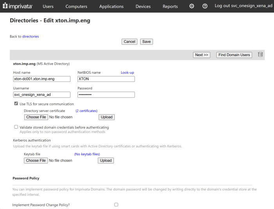The width and height of the screenshot is (274, 209).
Task: Click the xton.imp.eng directory name text
Action: click(24, 64)
